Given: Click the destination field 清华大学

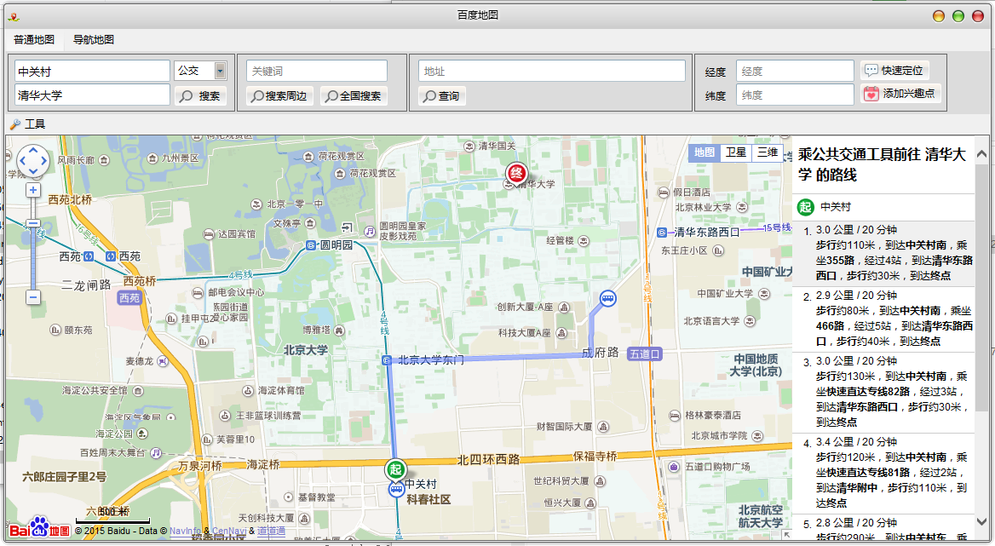Looking at the screenshot, I should click(x=92, y=95).
